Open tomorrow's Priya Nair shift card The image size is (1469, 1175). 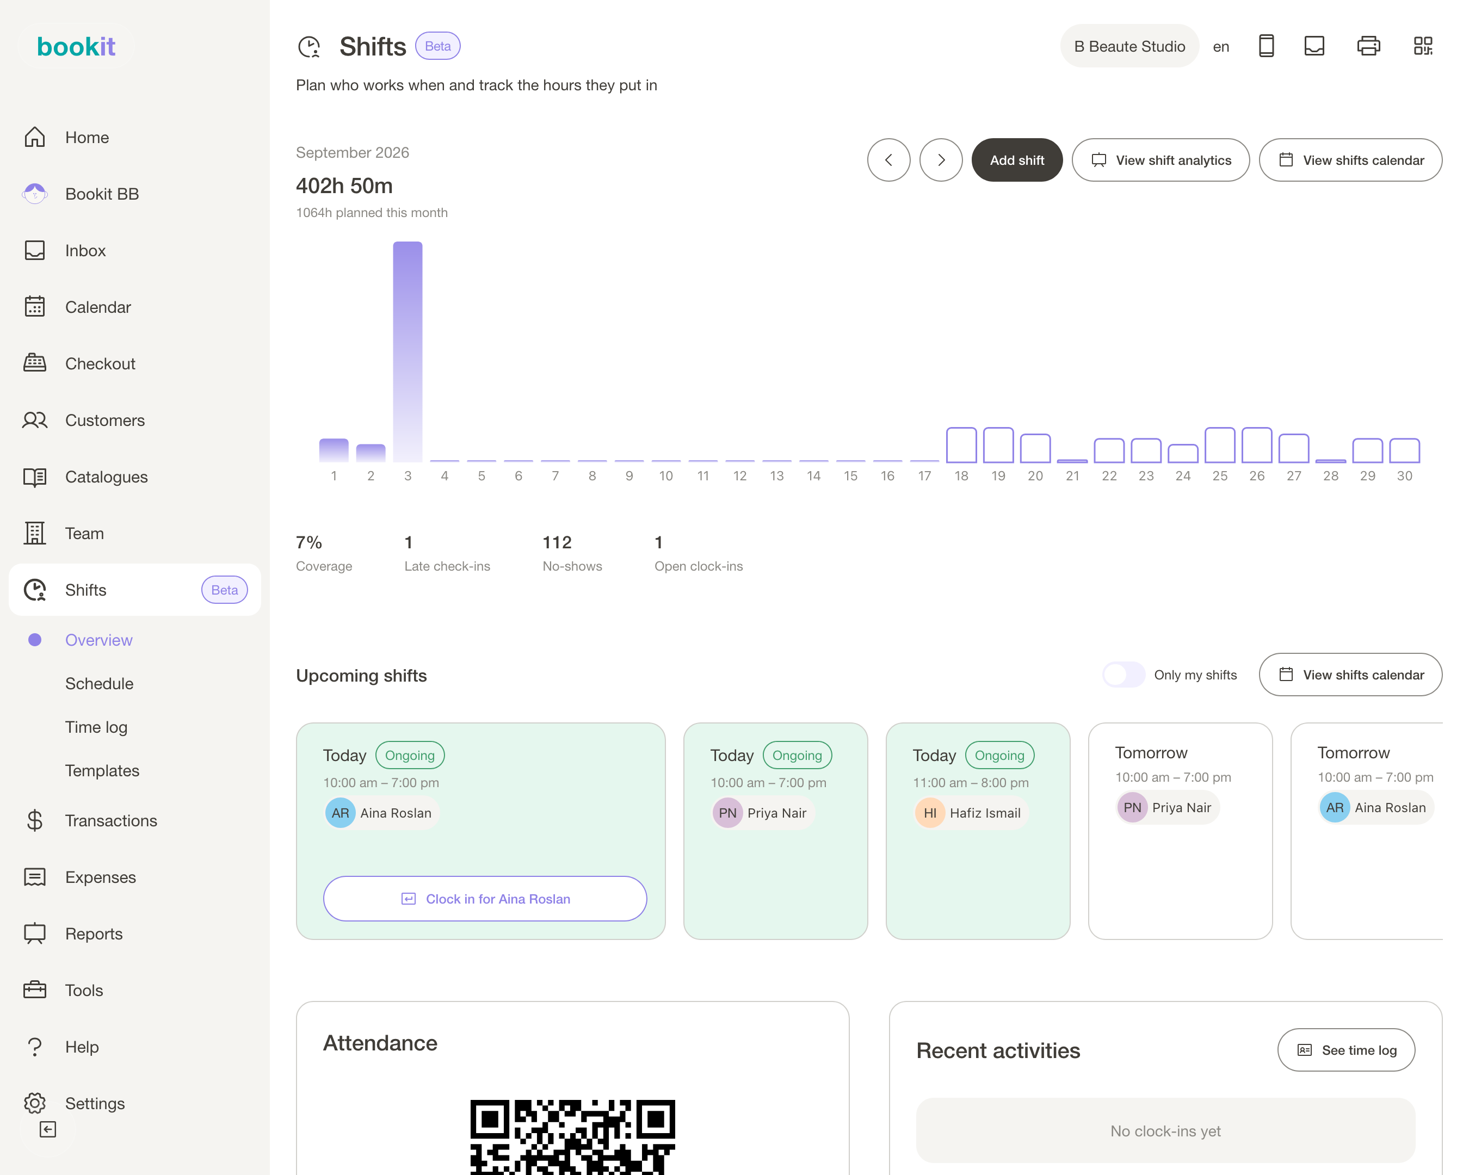coord(1180,831)
